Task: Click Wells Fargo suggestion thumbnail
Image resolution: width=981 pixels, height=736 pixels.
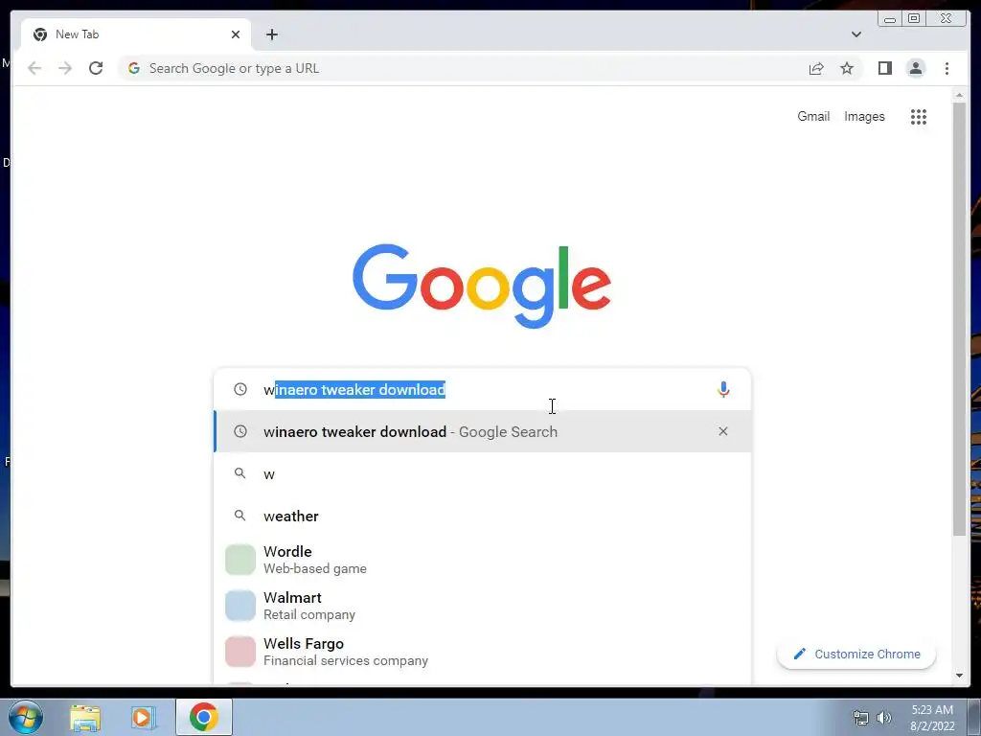Action: 240,652
